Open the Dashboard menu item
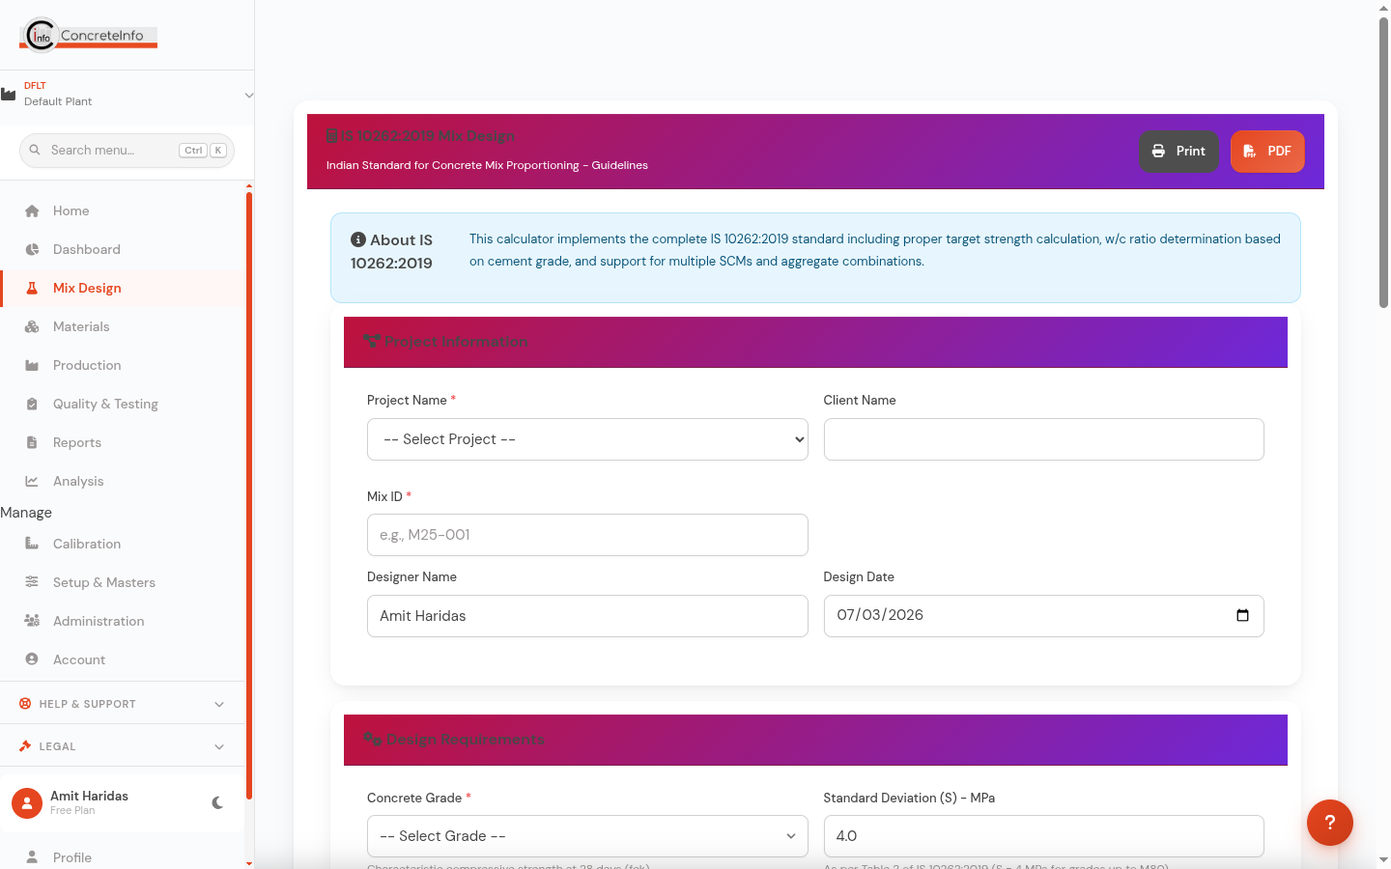This screenshot has width=1391, height=869. coord(123,249)
